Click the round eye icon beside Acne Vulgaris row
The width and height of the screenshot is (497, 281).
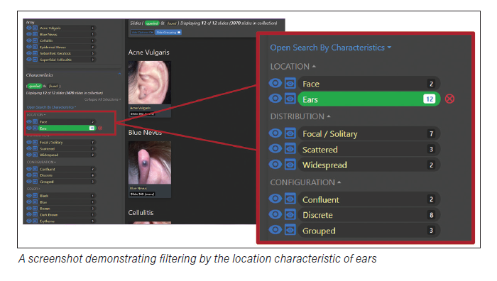[29, 28]
